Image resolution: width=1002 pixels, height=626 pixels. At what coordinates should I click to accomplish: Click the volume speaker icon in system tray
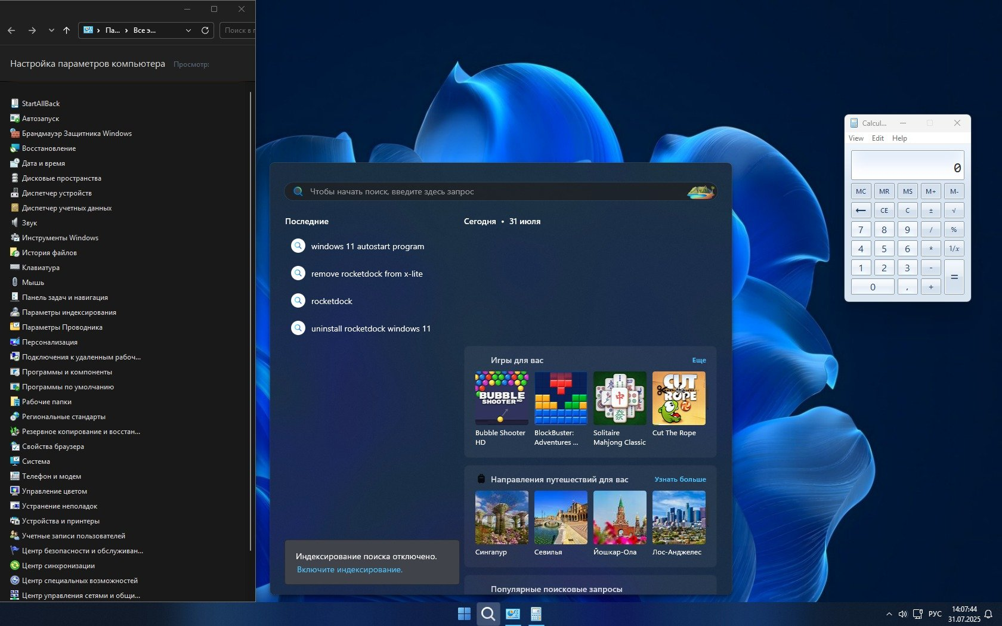tap(902, 614)
